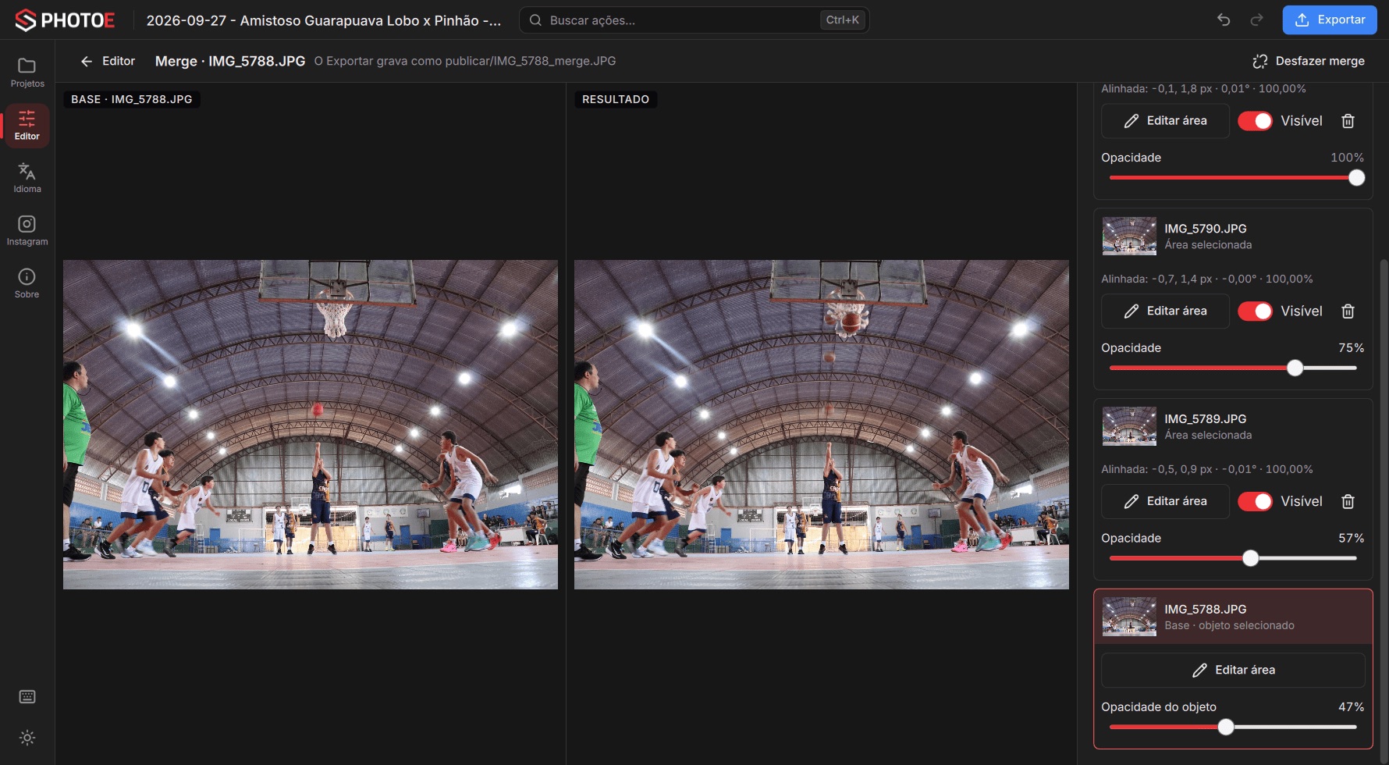Delete the topmost layer with trash icon
Image resolution: width=1389 pixels, height=765 pixels.
point(1348,121)
